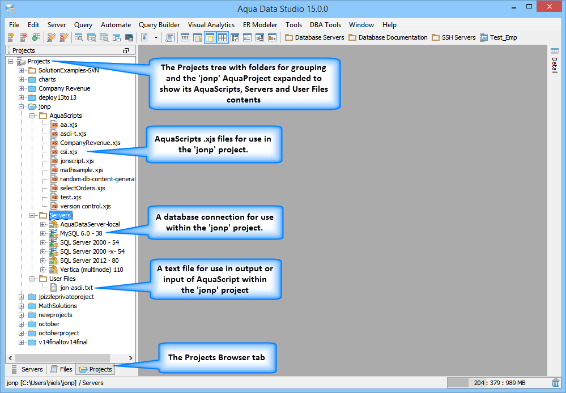
Task: Select Vertica (multinode) 110 server
Action: point(92,270)
